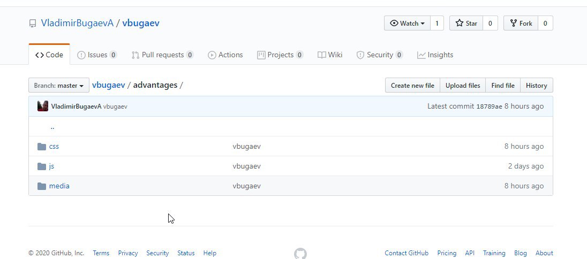
Task: Open the VladimirBugaevA owner link in title
Action: click(77, 23)
